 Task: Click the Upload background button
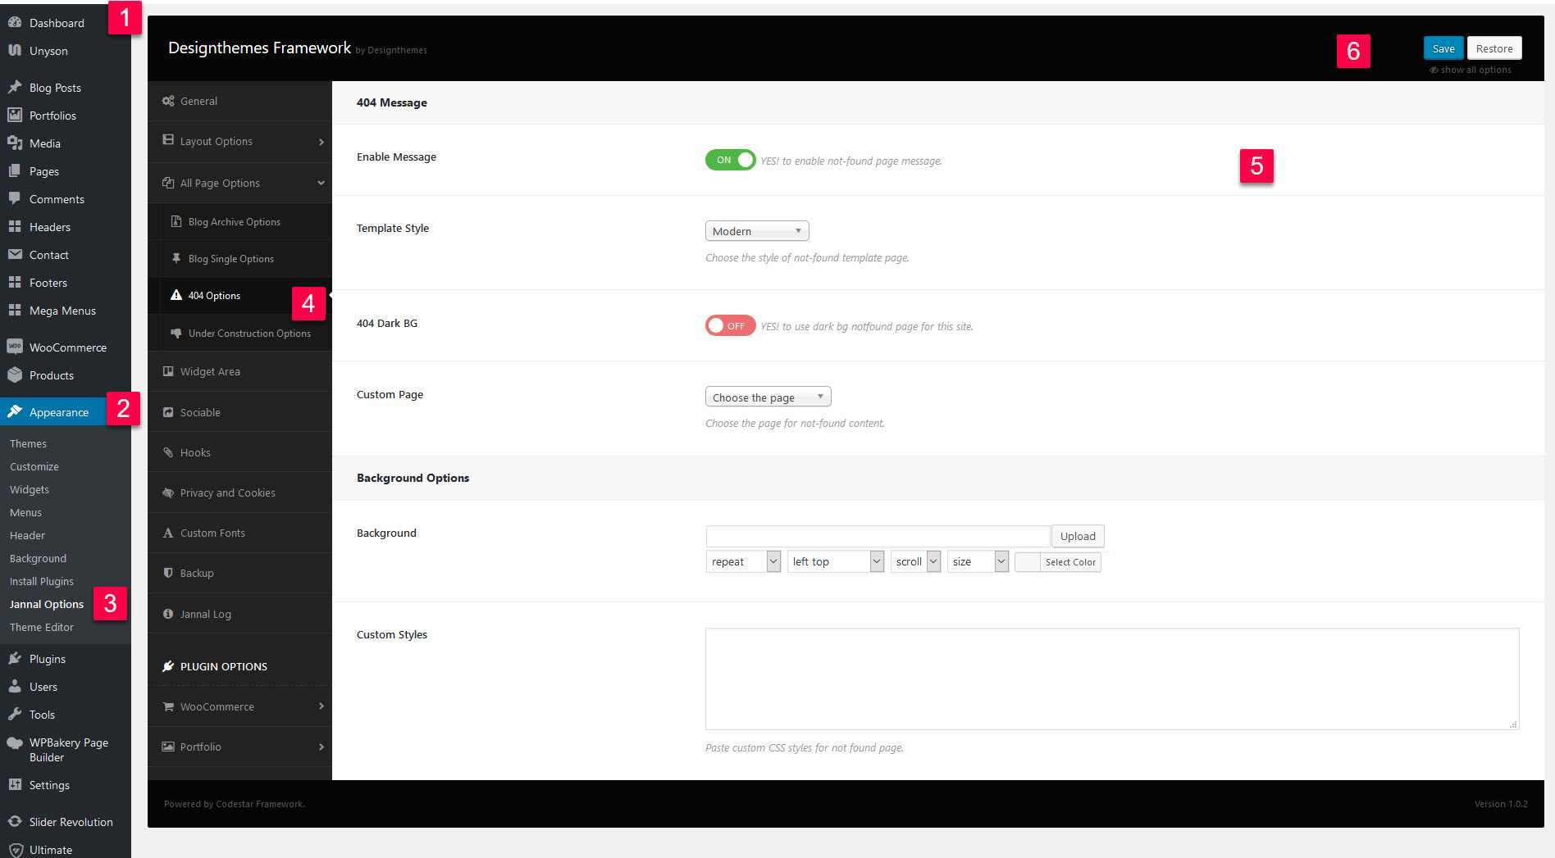pos(1078,536)
